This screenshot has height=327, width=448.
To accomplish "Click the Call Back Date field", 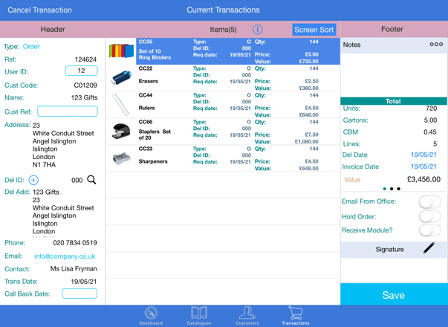I will pyautogui.click(x=79, y=294).
